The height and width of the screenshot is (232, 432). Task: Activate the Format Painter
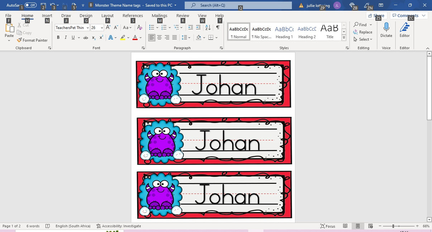32,40
